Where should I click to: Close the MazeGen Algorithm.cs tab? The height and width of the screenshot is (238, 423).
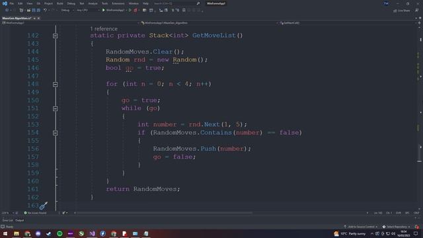pyautogui.click(x=38, y=18)
